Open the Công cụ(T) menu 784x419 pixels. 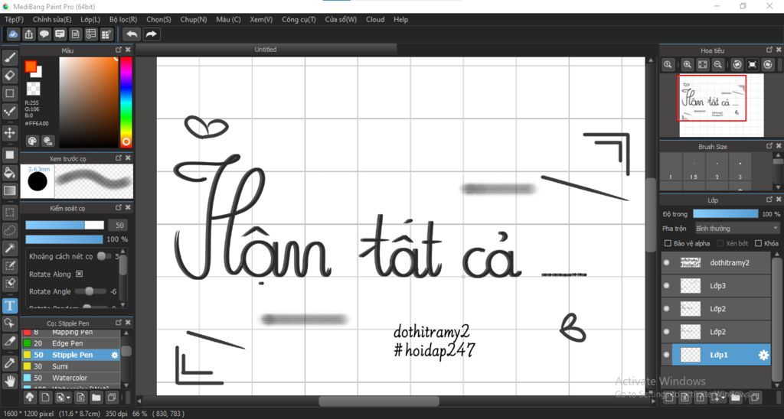point(299,19)
